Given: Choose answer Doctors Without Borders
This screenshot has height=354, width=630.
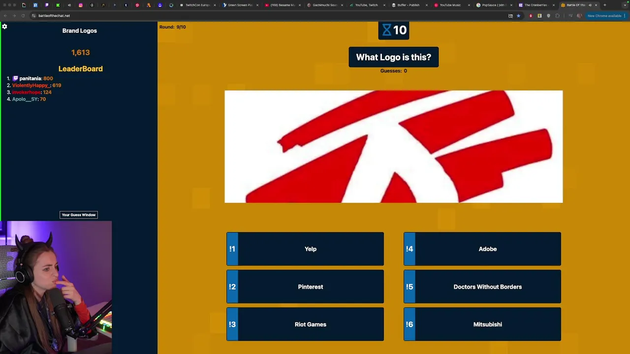Looking at the screenshot, I should point(482,287).
